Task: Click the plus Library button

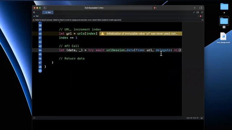Action: coord(195,8)
